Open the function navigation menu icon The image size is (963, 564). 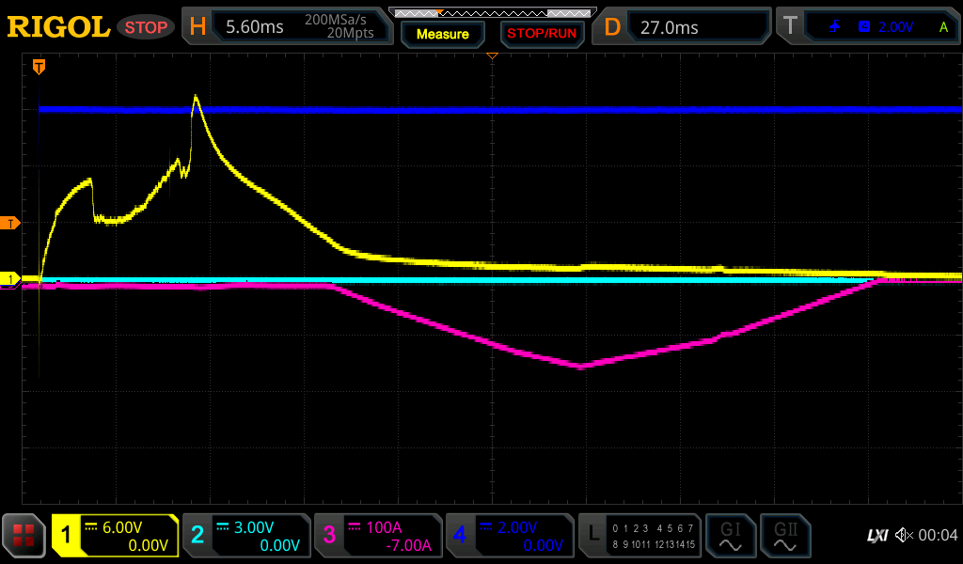click(x=24, y=536)
